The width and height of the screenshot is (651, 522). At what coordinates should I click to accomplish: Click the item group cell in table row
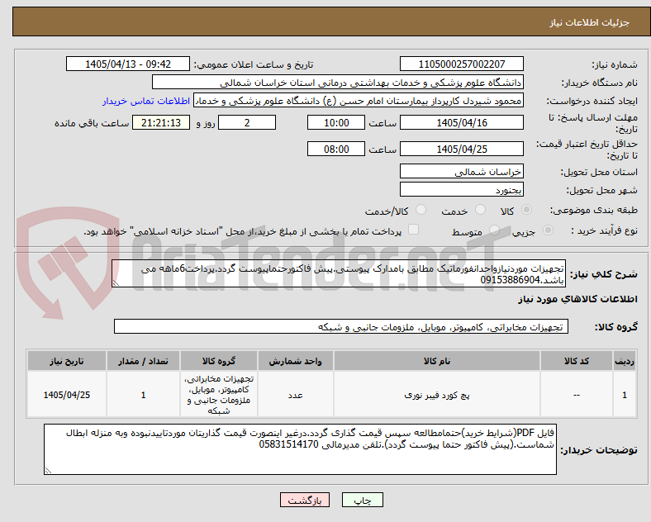pos(219,395)
